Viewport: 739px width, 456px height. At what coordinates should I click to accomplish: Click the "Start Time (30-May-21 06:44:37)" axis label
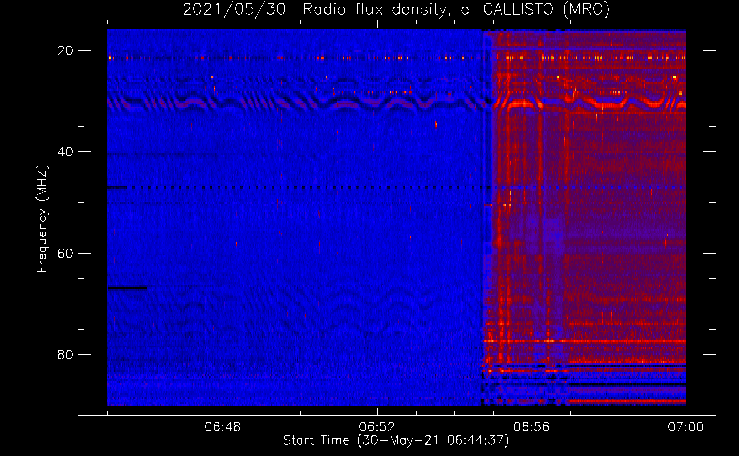click(x=396, y=440)
